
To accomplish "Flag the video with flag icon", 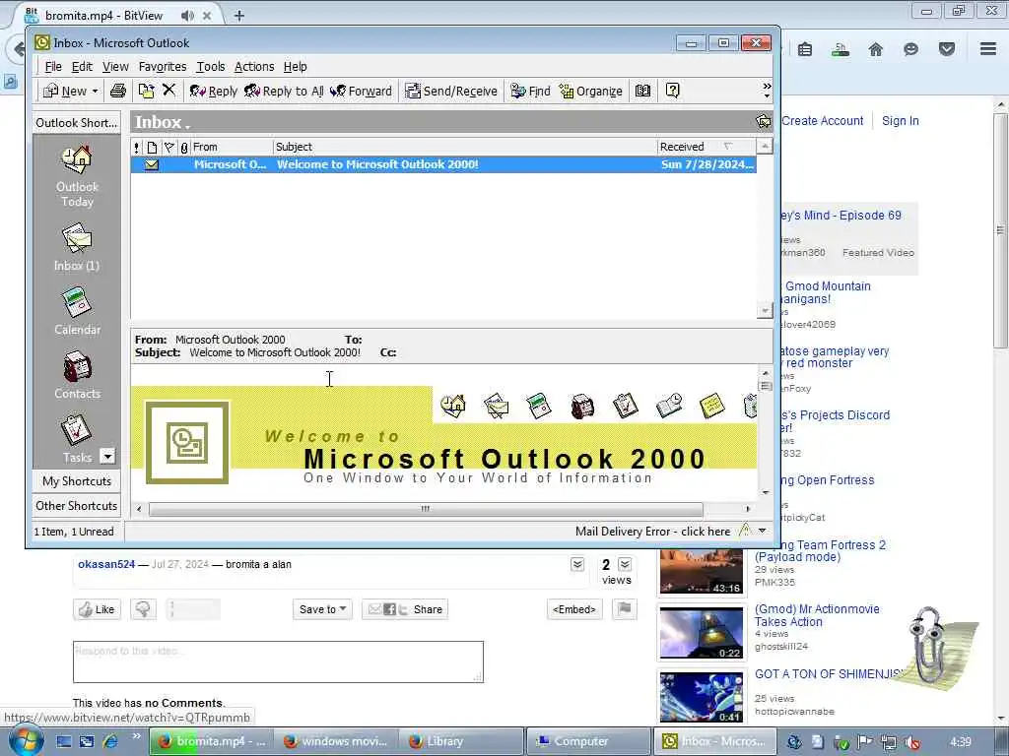I will tap(624, 608).
